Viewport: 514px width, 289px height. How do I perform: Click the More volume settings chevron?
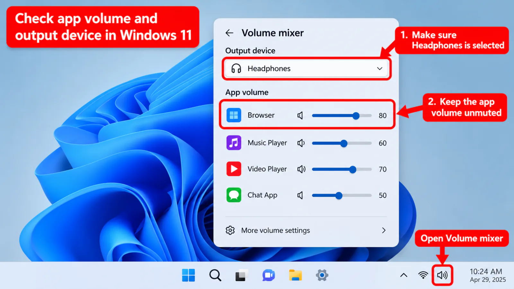tap(384, 230)
